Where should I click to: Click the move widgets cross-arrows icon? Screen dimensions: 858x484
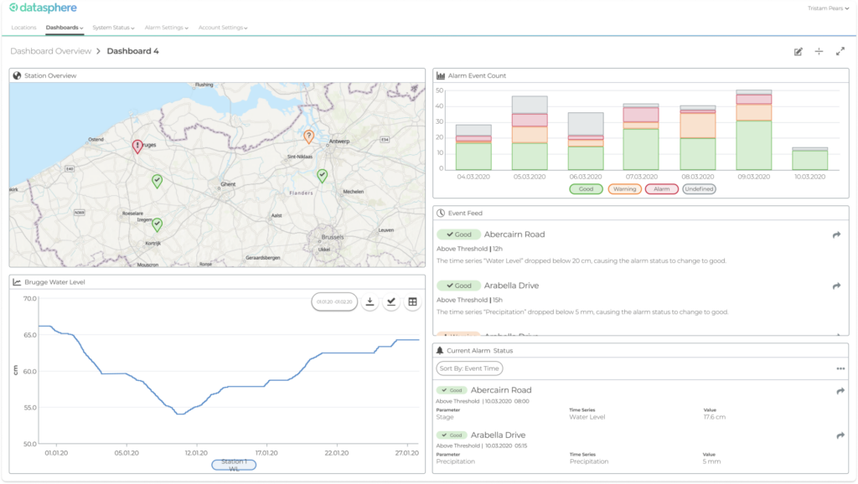point(819,52)
